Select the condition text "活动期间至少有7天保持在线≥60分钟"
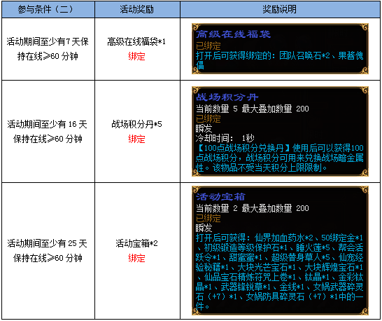 (48, 49)
